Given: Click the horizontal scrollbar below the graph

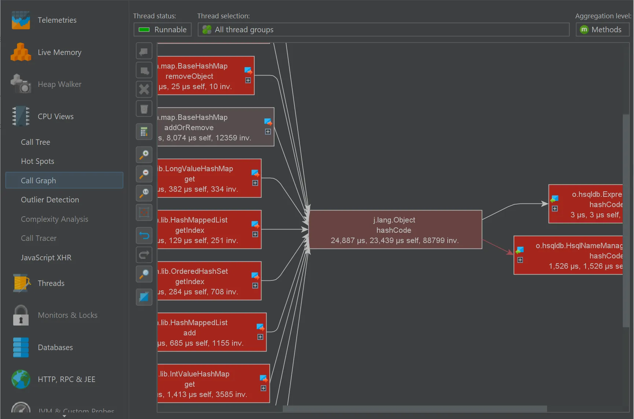Looking at the screenshot, I should [x=414, y=409].
